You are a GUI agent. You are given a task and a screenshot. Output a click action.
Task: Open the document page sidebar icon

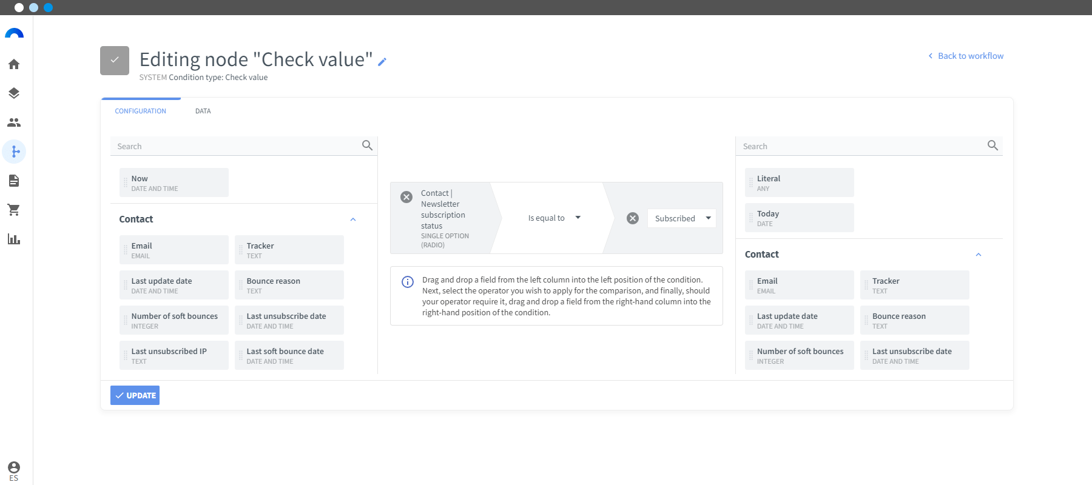(14, 181)
